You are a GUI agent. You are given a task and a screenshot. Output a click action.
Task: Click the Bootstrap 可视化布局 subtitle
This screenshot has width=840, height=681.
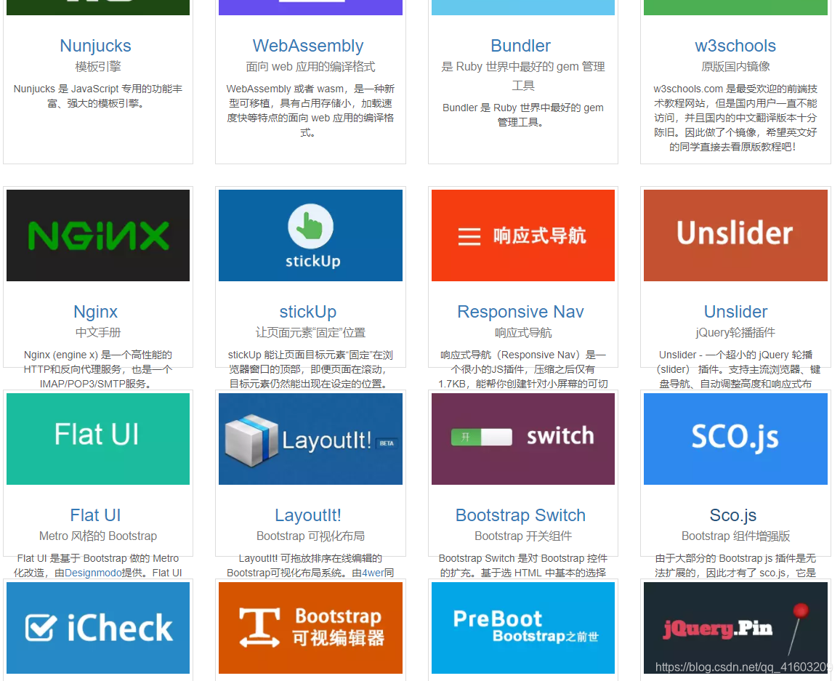point(311,536)
